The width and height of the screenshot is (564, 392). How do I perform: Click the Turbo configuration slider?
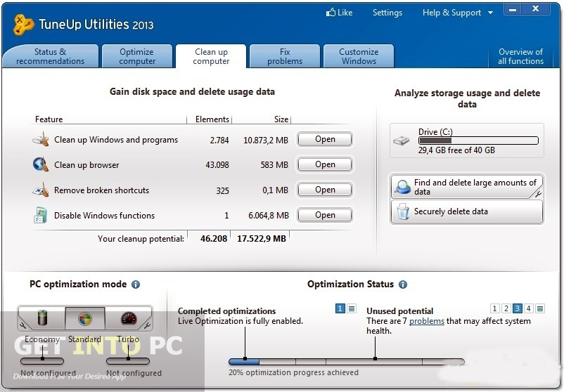pos(128,361)
